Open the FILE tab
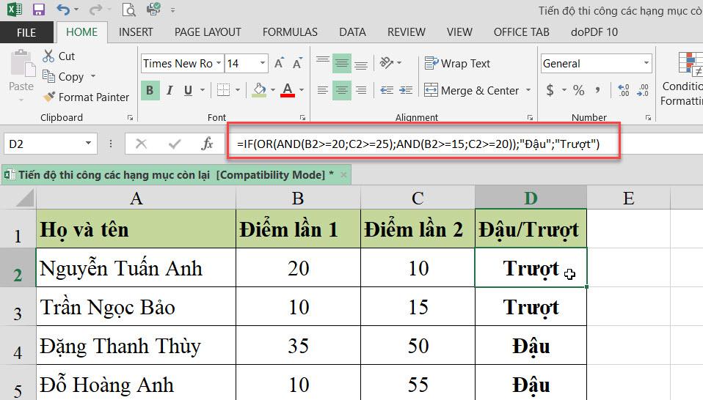The image size is (703, 400). pyautogui.click(x=26, y=32)
